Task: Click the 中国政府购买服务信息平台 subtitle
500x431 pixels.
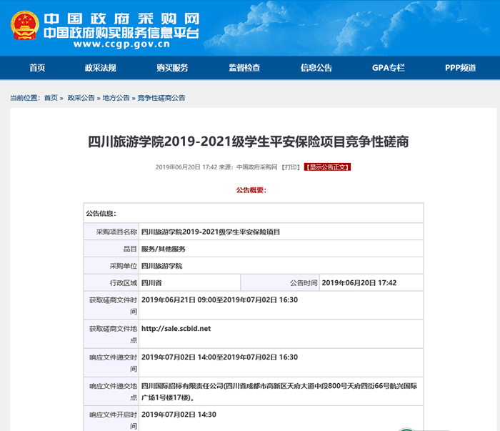Action: click(121, 33)
